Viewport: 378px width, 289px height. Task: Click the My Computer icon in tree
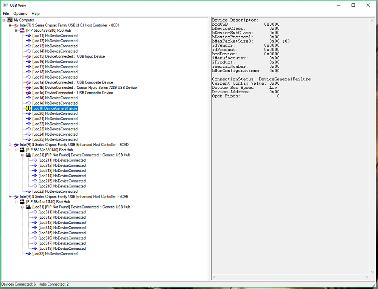10,20
